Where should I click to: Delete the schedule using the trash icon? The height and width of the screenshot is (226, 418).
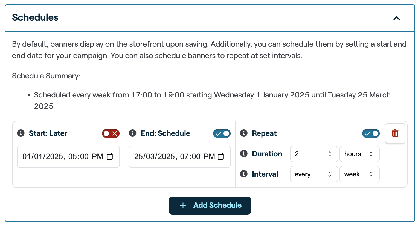tap(395, 133)
